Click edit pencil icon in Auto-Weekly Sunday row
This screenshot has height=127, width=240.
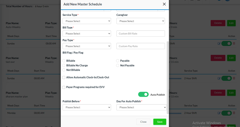[x=219, y=44]
